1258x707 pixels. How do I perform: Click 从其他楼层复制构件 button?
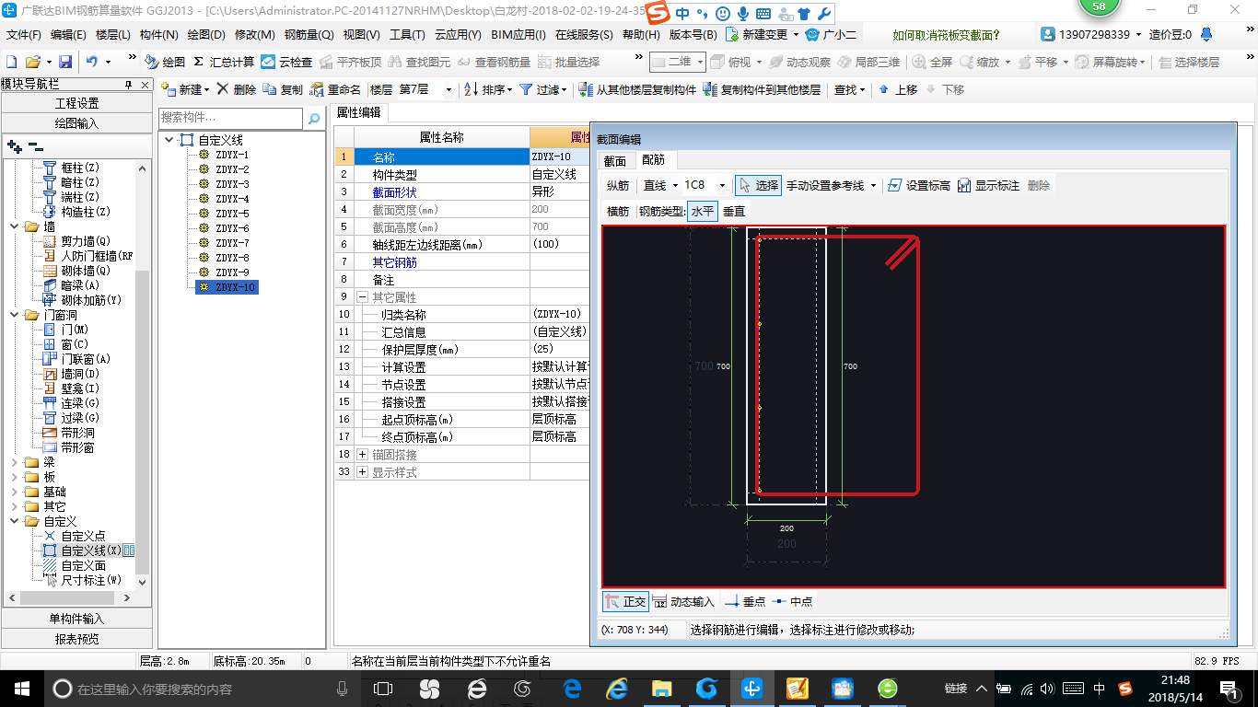coord(638,89)
